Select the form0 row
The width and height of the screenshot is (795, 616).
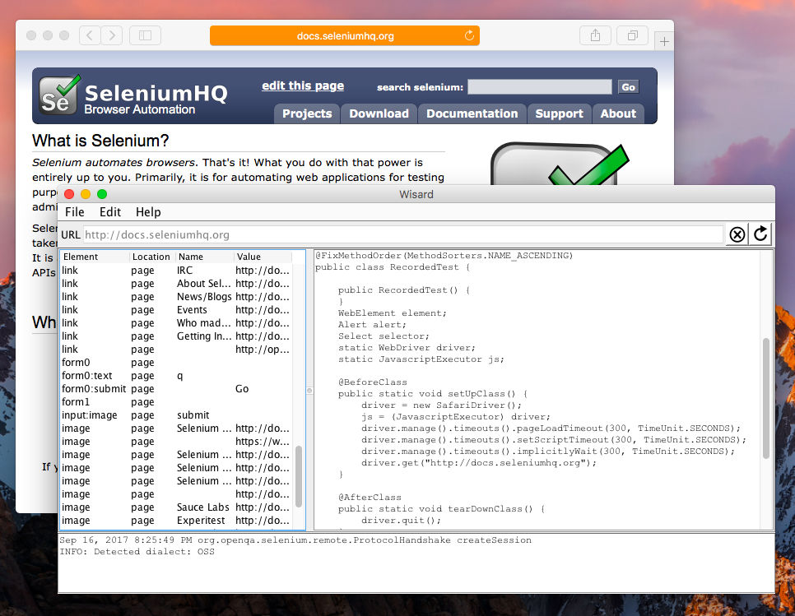pos(176,363)
